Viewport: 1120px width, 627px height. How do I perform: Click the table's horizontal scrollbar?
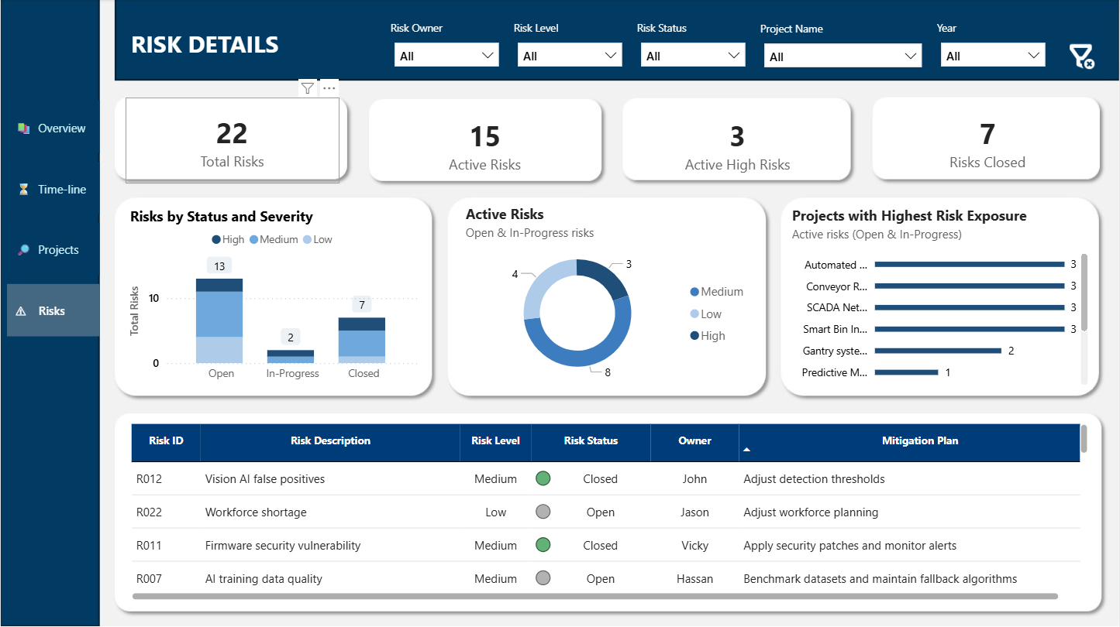click(x=594, y=597)
